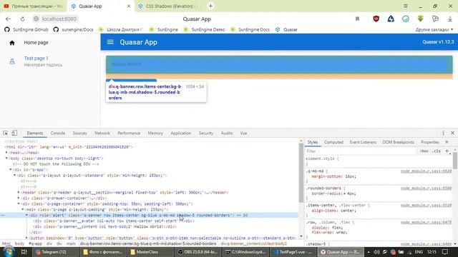The width and height of the screenshot is (458, 257).
Task: Open the Memory tab
Action: pyautogui.click(x=155, y=133)
